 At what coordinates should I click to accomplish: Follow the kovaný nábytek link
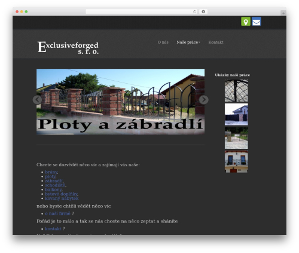click(x=62, y=199)
